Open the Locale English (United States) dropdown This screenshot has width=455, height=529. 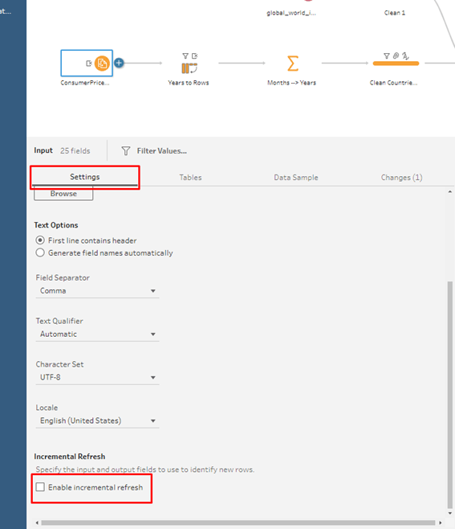(x=97, y=420)
